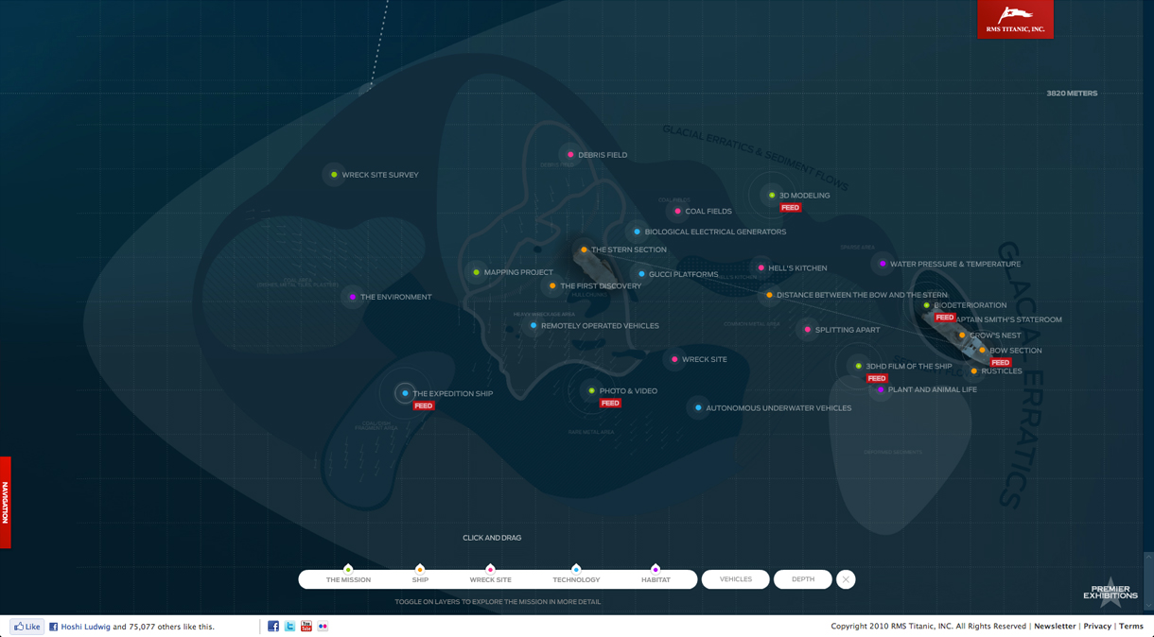Click the 3D Modeling map marker
This screenshot has height=637, width=1154.
click(x=772, y=196)
